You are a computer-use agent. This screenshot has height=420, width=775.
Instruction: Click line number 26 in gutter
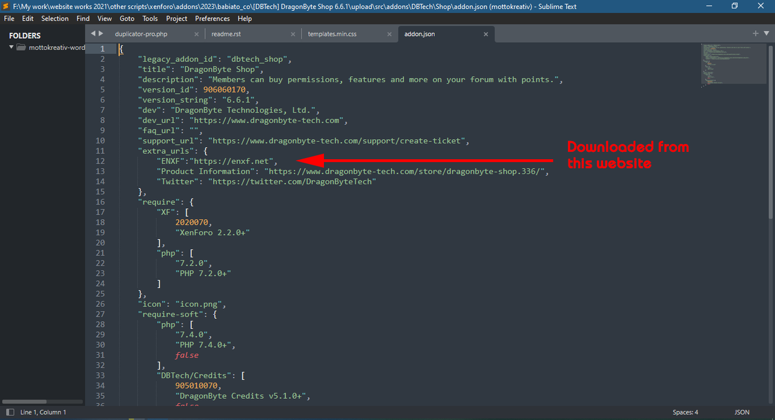pos(100,304)
